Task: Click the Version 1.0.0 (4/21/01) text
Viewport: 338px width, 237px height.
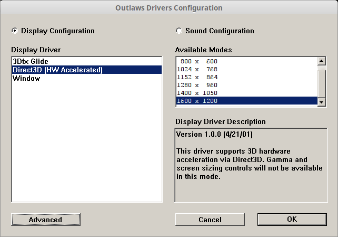Action: coord(214,135)
